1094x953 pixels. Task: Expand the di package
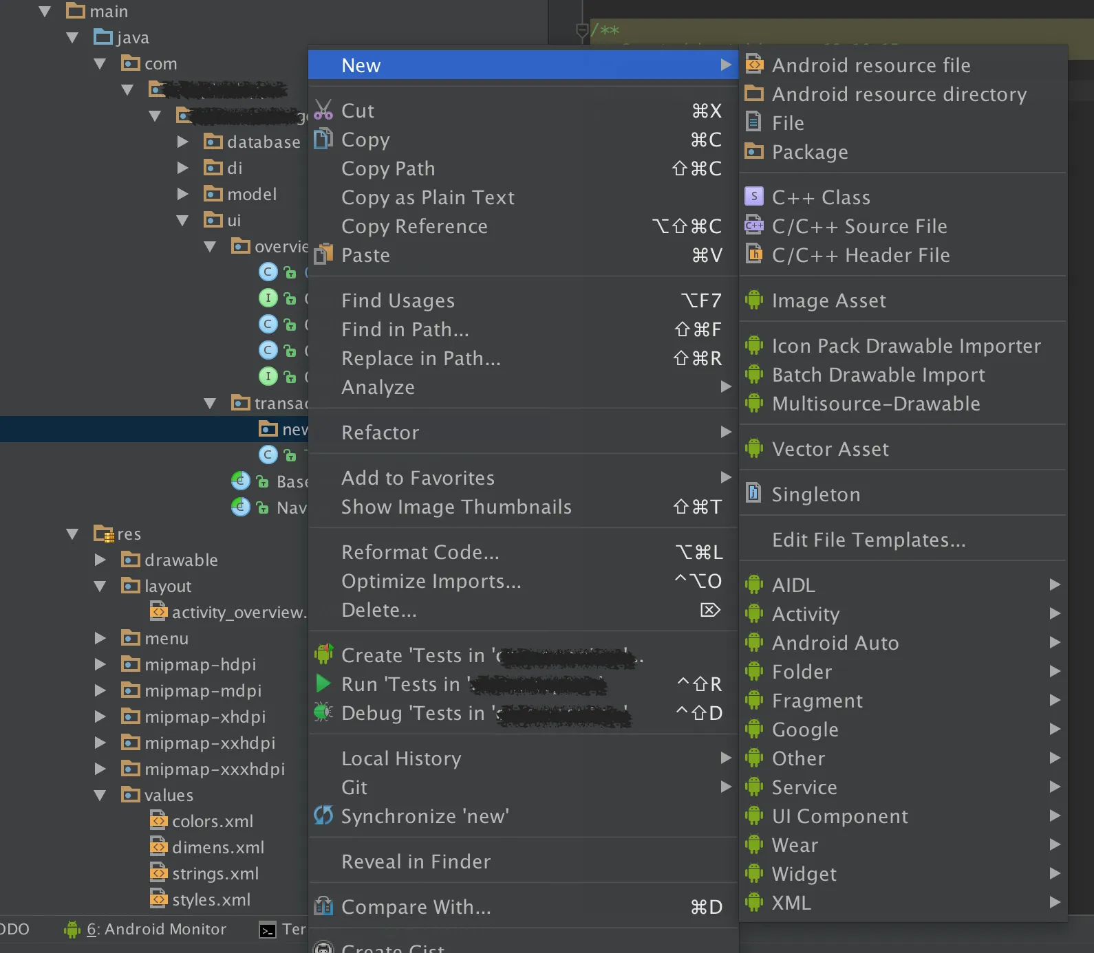coord(182,168)
